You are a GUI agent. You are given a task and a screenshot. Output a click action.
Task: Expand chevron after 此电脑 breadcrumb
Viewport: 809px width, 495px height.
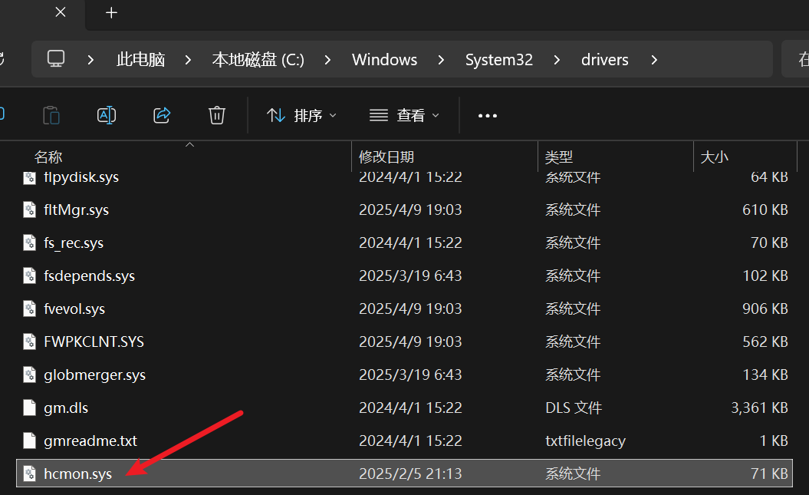click(188, 60)
